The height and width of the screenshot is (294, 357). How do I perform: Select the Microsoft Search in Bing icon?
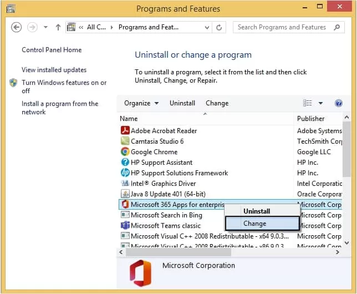point(125,215)
